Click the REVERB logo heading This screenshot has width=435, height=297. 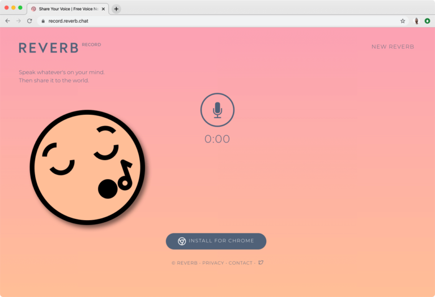tap(49, 48)
